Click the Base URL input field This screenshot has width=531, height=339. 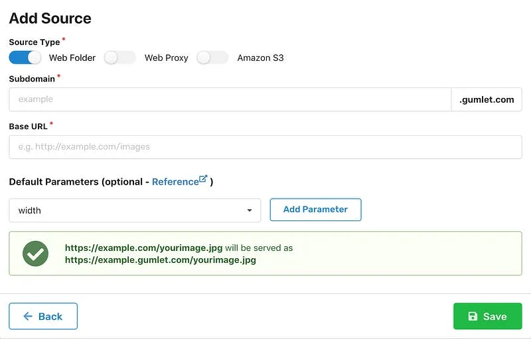(x=265, y=147)
